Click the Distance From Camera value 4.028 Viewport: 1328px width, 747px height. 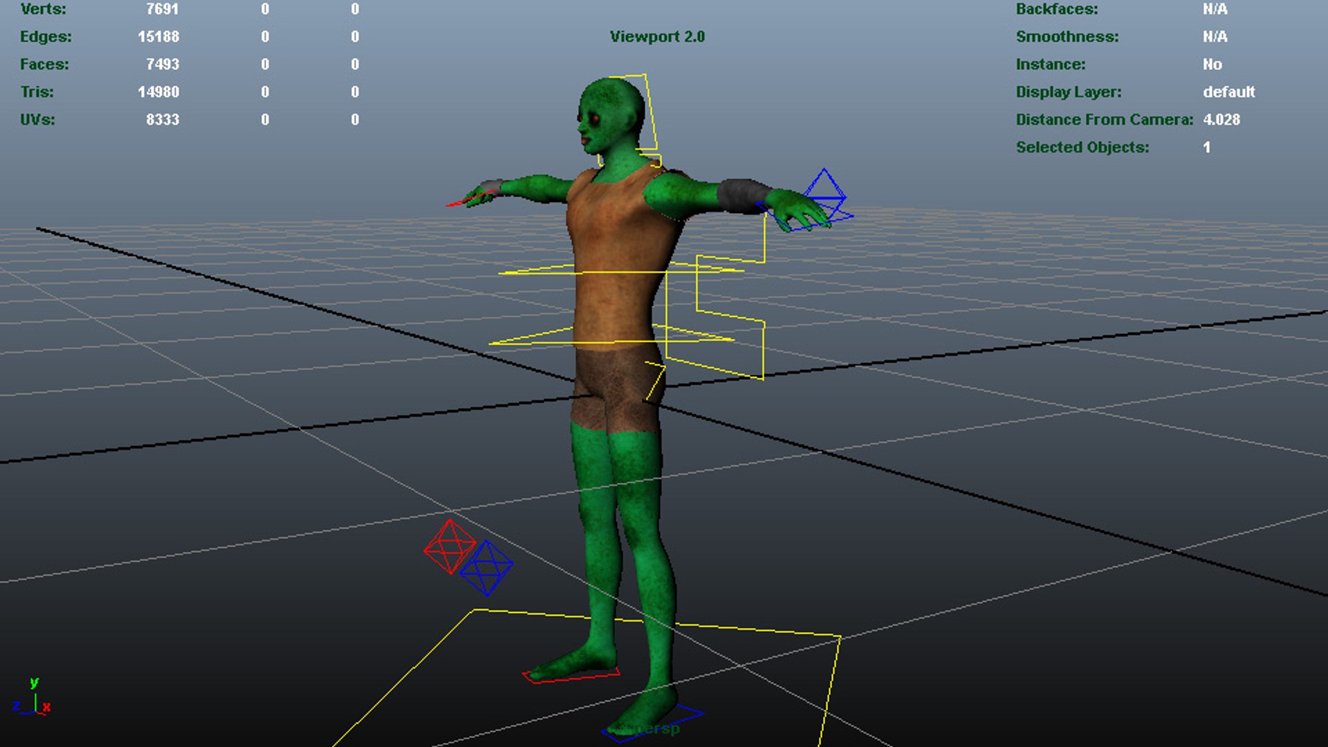click(1221, 120)
